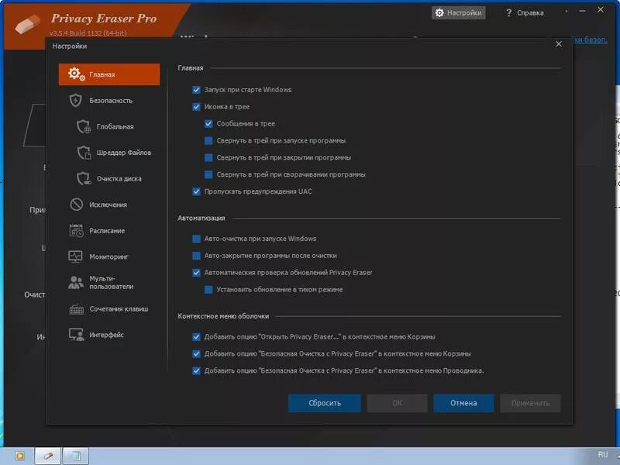The image size is (620, 465).
Task: Toggle the Открыть Privacy Eraser context menu option
Action: point(196,337)
